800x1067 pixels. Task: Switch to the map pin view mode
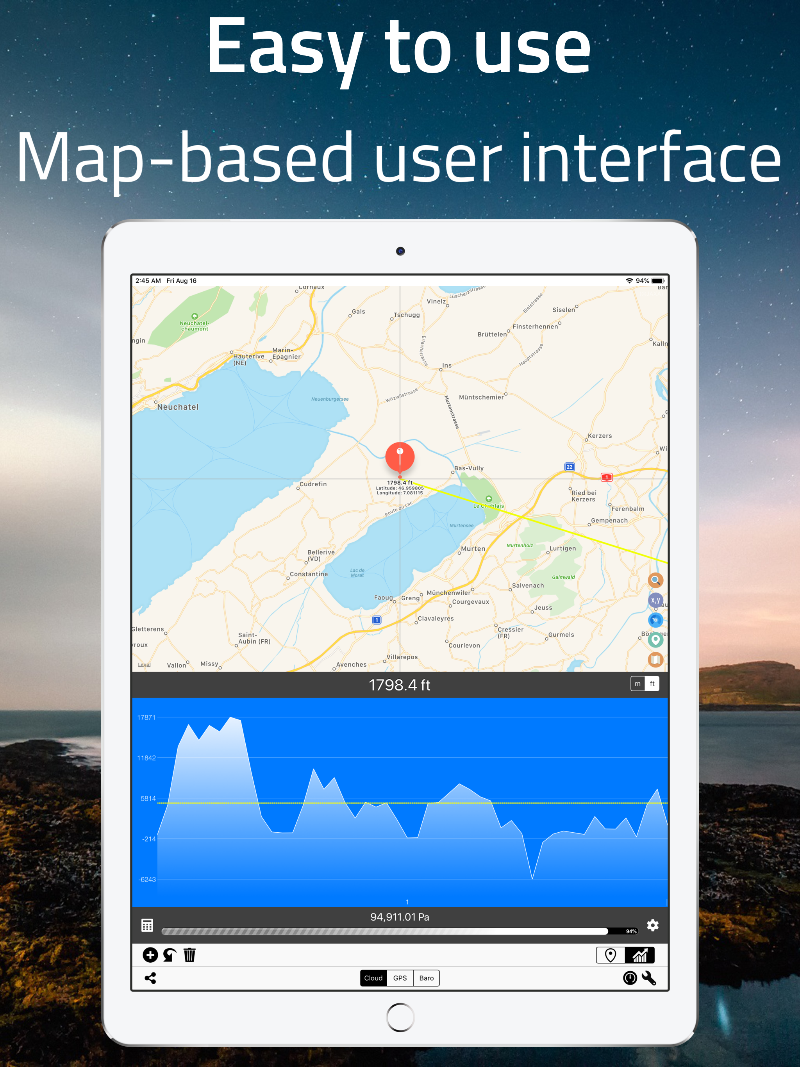coord(611,955)
